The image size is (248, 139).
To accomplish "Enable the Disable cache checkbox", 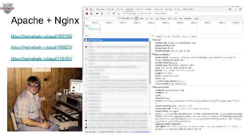I will (x=138, y=13).
